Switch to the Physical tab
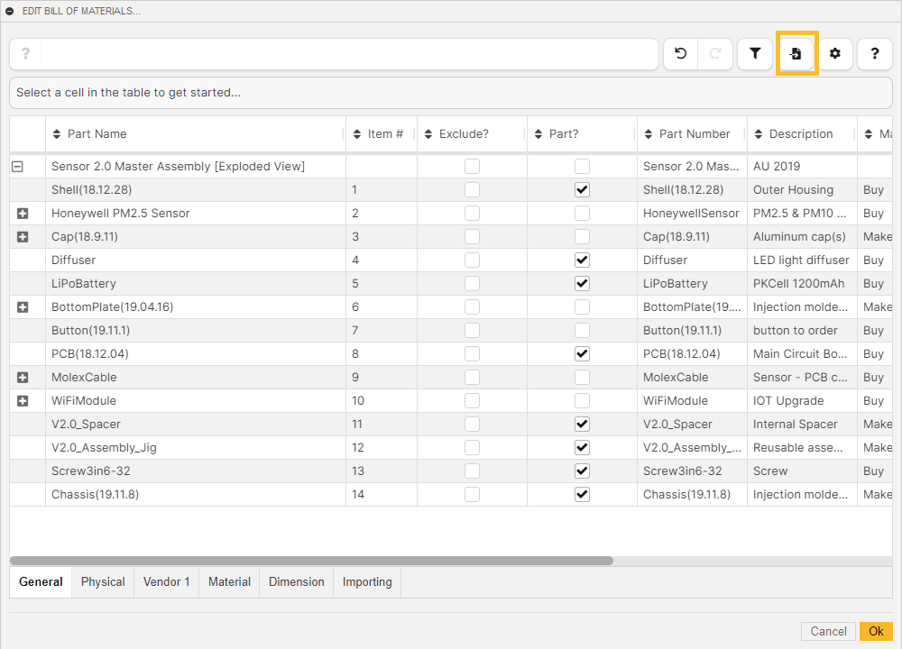The image size is (902, 649). [103, 582]
